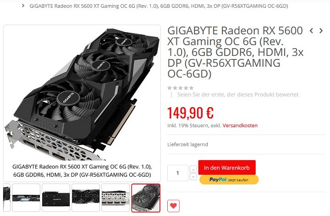Select the I/O ports bracket thumbnail
This screenshot has height=216, width=330.
pyautogui.click(x=115, y=198)
